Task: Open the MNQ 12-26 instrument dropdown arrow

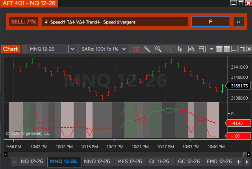Action: coord(72,49)
